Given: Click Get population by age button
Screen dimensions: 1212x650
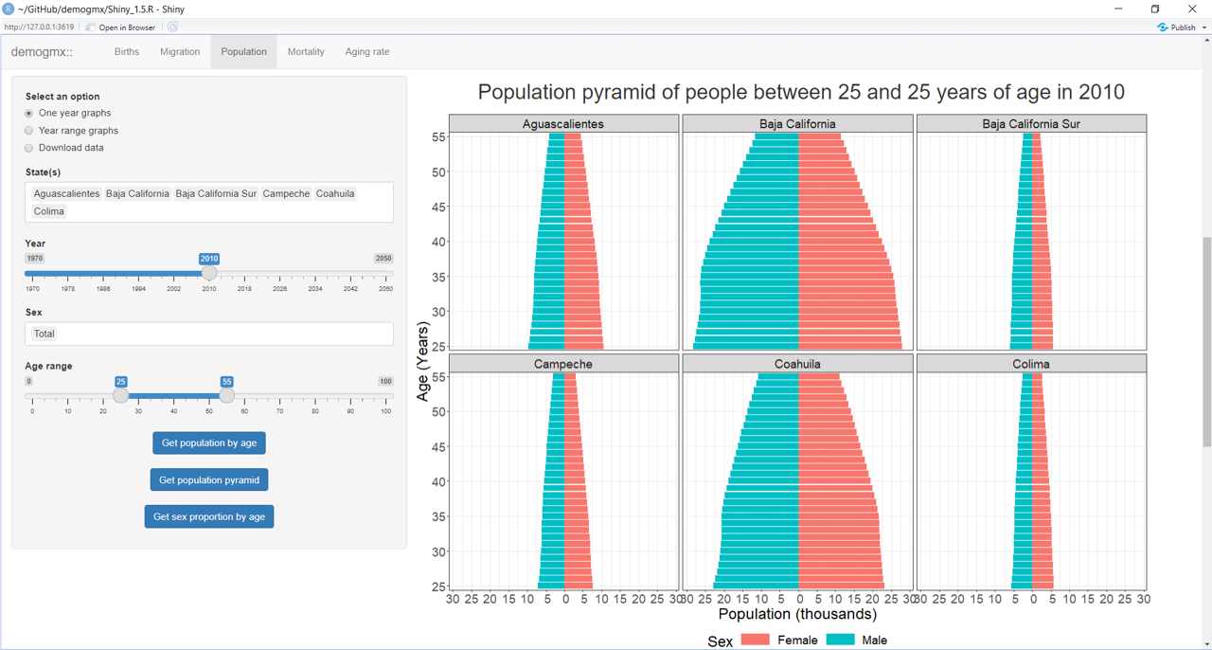Looking at the screenshot, I should [209, 443].
